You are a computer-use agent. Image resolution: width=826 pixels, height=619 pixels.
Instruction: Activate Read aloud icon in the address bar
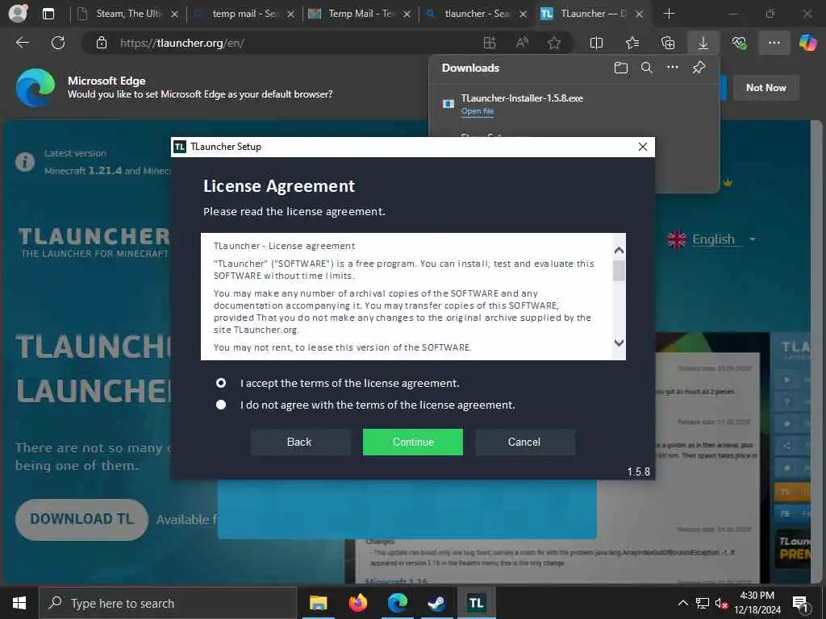522,43
